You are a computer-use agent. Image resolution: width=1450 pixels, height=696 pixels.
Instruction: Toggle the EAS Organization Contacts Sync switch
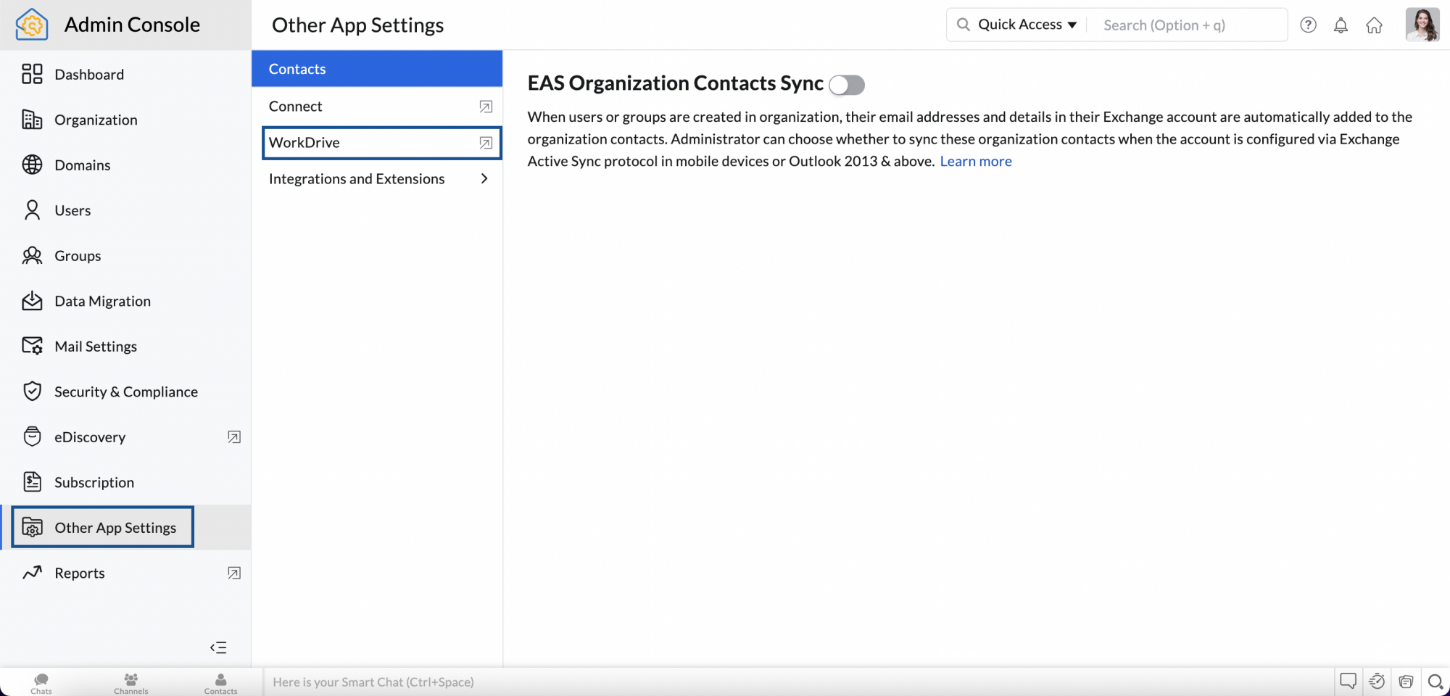(847, 85)
